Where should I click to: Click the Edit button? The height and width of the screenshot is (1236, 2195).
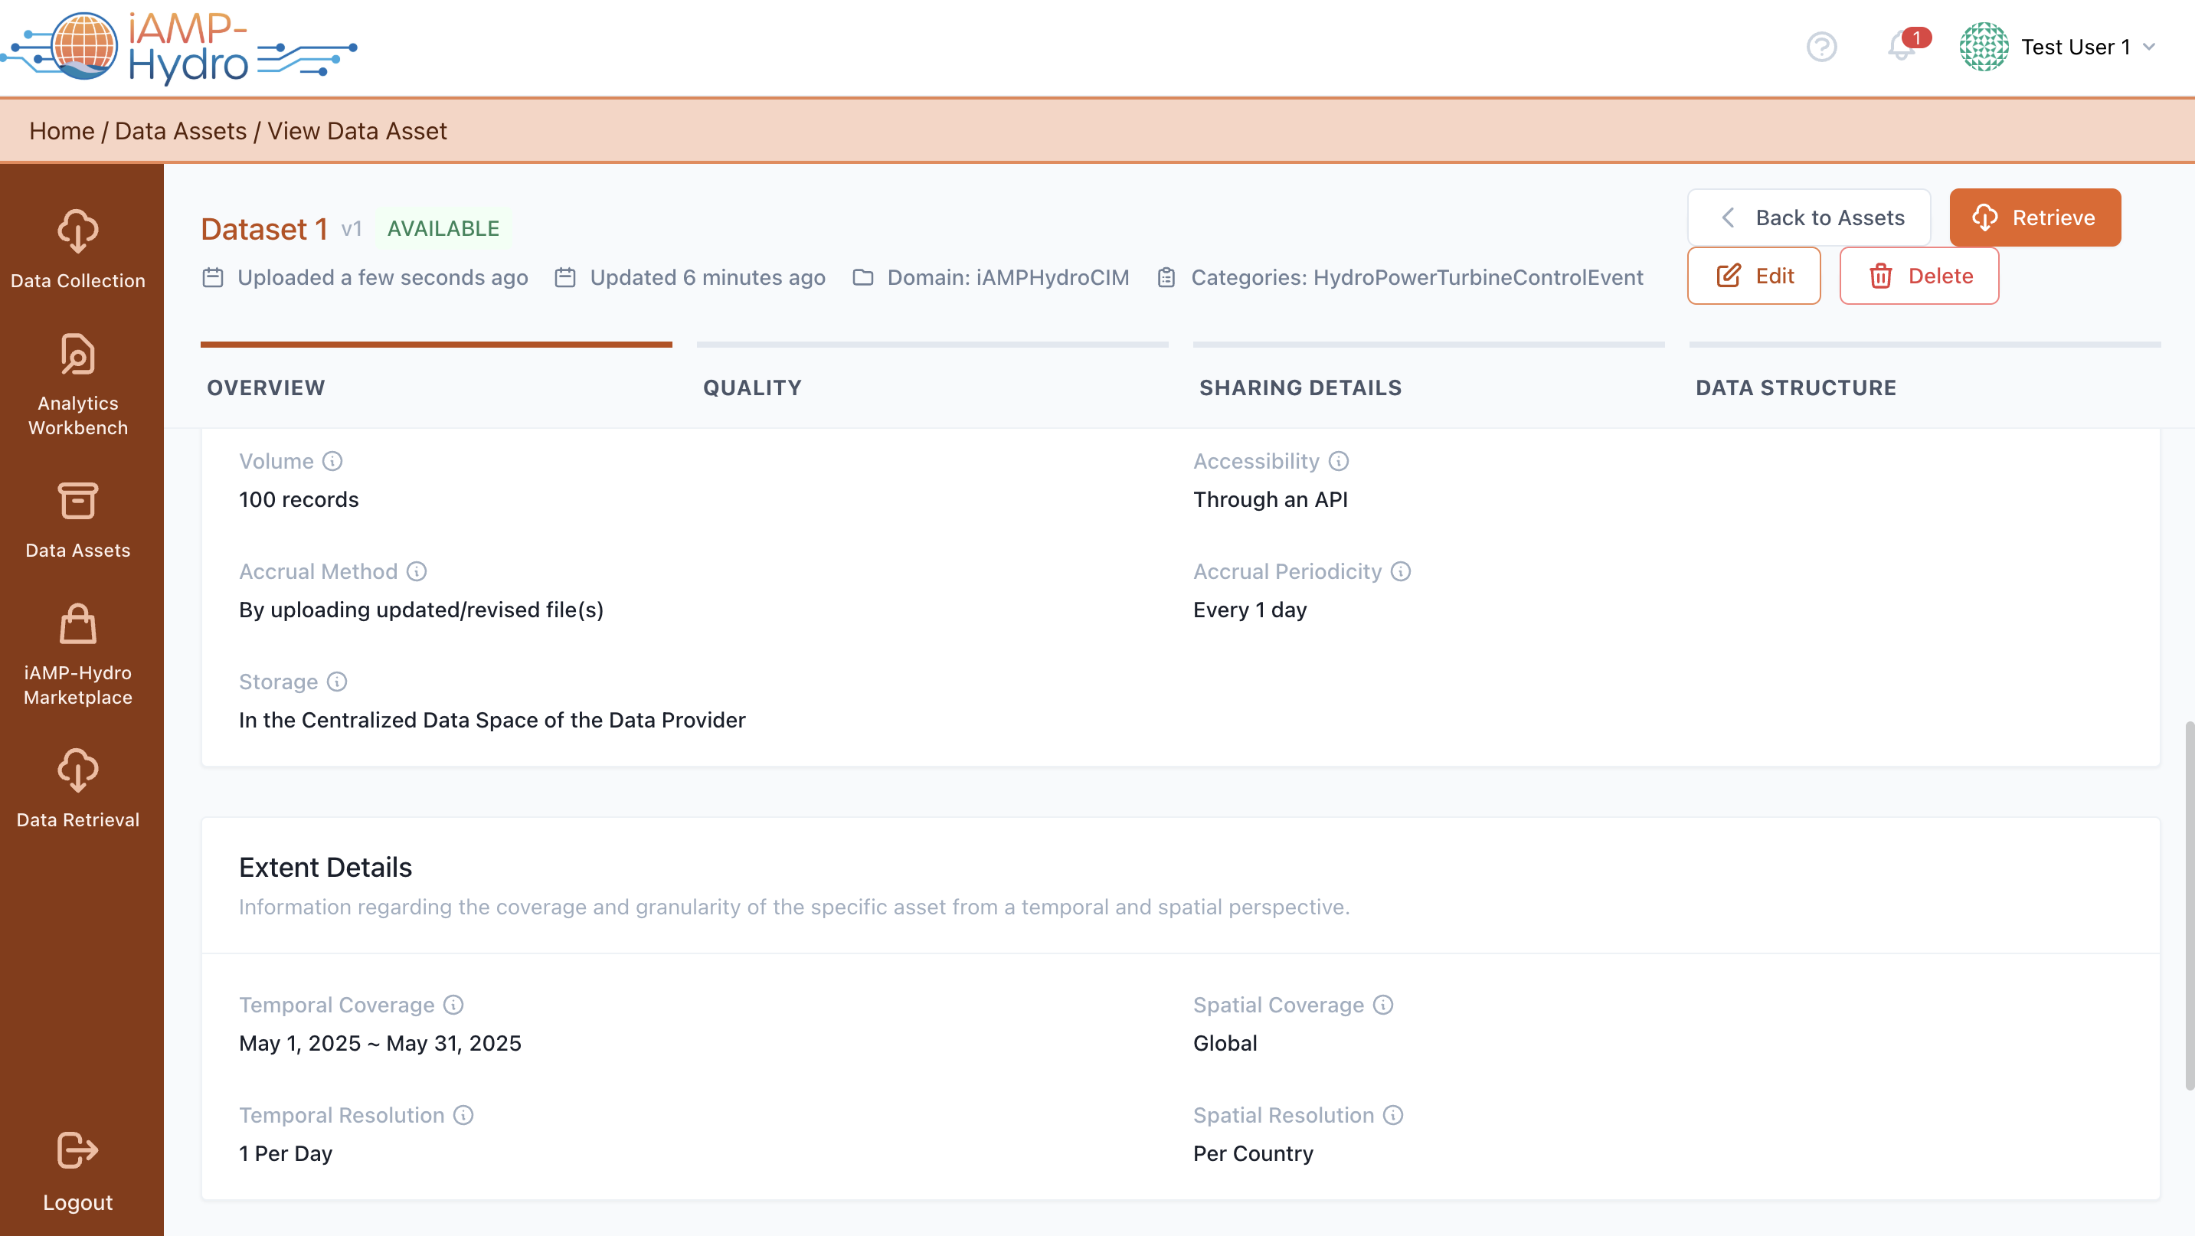pyautogui.click(x=1754, y=276)
